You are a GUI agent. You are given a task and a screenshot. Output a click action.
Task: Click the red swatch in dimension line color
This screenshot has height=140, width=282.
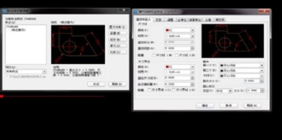click(167, 30)
